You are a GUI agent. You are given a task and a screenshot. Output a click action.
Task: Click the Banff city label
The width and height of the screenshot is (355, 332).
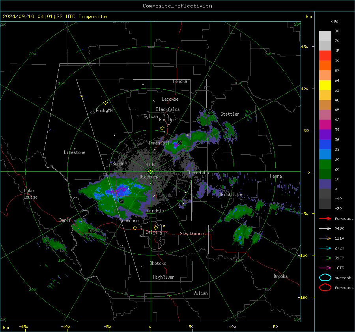tap(65, 220)
